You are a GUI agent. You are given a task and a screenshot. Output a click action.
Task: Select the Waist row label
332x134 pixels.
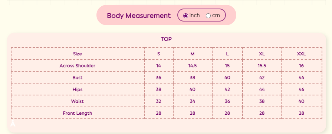coord(78,101)
